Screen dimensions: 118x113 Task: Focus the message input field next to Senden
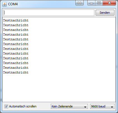click(49, 13)
